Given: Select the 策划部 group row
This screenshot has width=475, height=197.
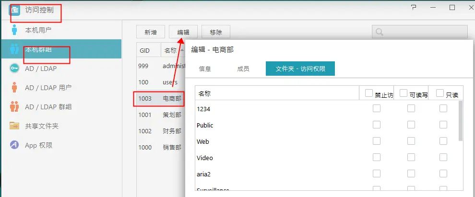Looking at the screenshot, I should pos(161,115).
